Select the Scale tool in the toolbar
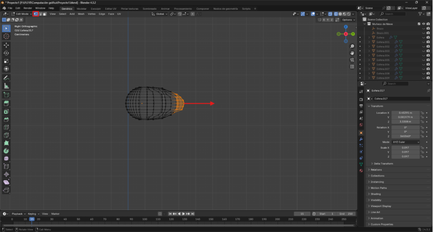Viewport: 433px width, 232px height. 6,61
